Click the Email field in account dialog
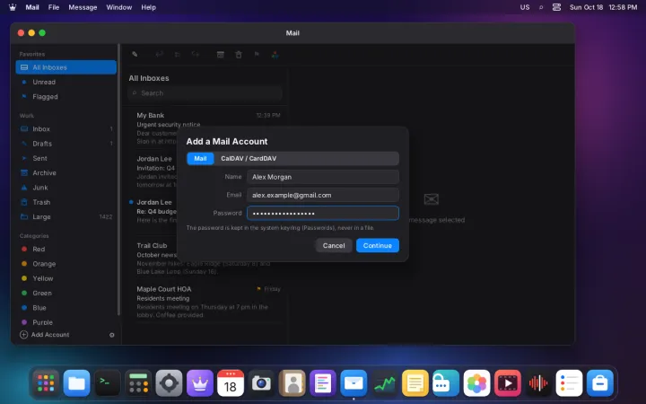This screenshot has height=404, width=646. [323, 196]
